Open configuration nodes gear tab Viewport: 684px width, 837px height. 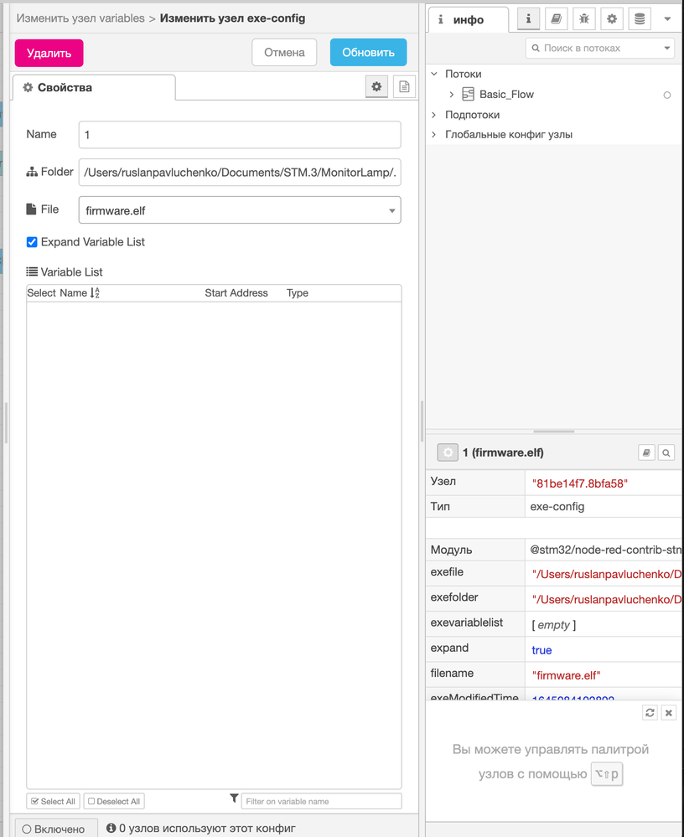612,19
